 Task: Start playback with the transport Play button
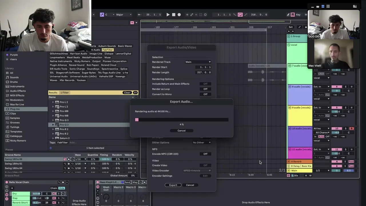tap(168, 15)
